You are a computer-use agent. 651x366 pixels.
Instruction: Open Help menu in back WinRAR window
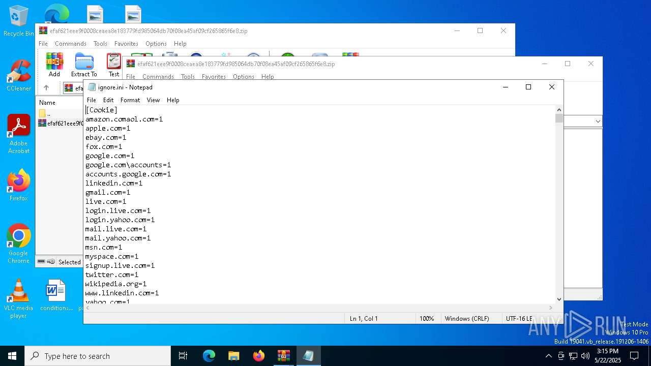coord(180,44)
